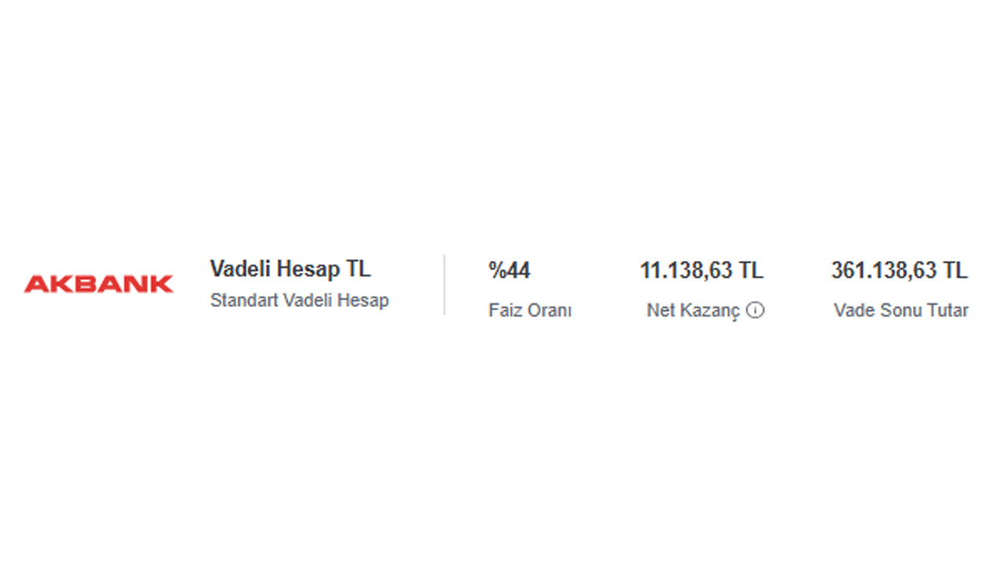Click the word Tutar under the maturity amount

[947, 311]
